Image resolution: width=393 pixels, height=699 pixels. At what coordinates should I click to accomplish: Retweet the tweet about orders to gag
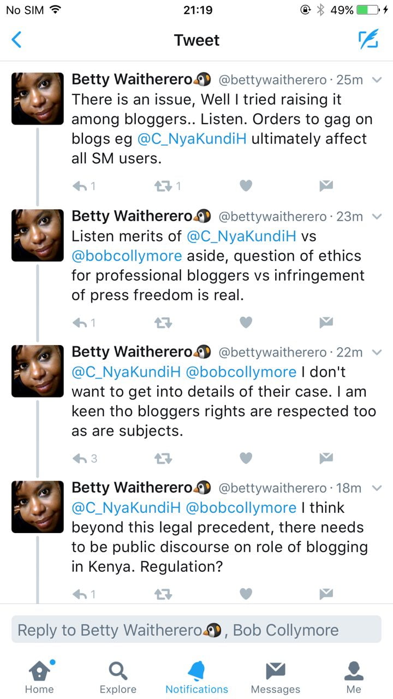163,186
